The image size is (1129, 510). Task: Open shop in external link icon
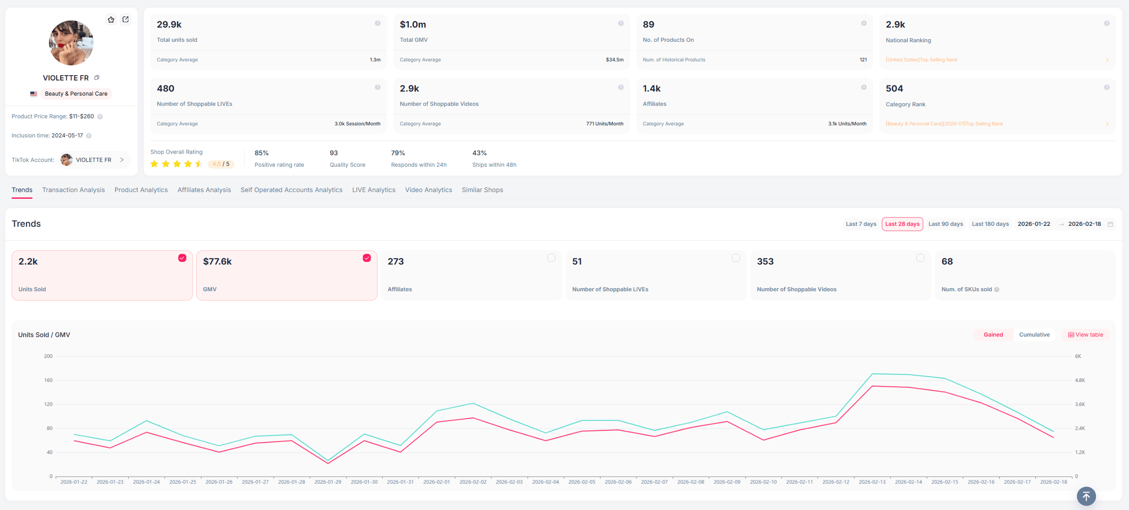[x=126, y=20]
